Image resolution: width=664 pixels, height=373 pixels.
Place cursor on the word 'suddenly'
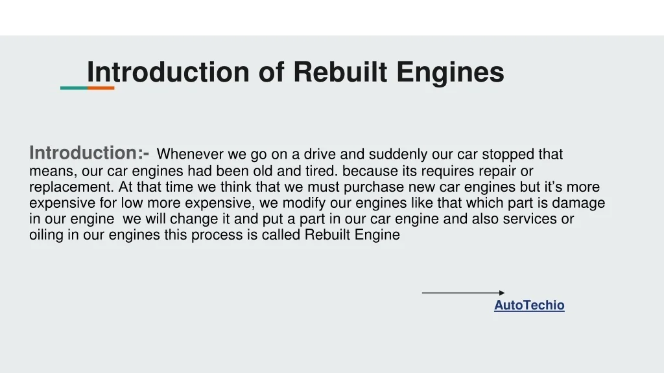[410, 155]
